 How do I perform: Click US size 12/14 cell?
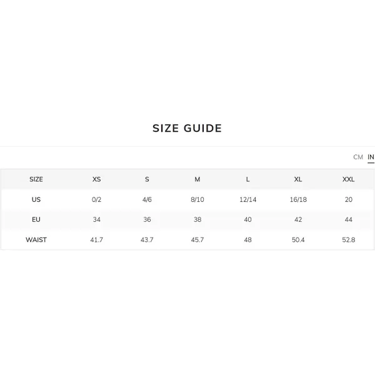[x=247, y=199]
